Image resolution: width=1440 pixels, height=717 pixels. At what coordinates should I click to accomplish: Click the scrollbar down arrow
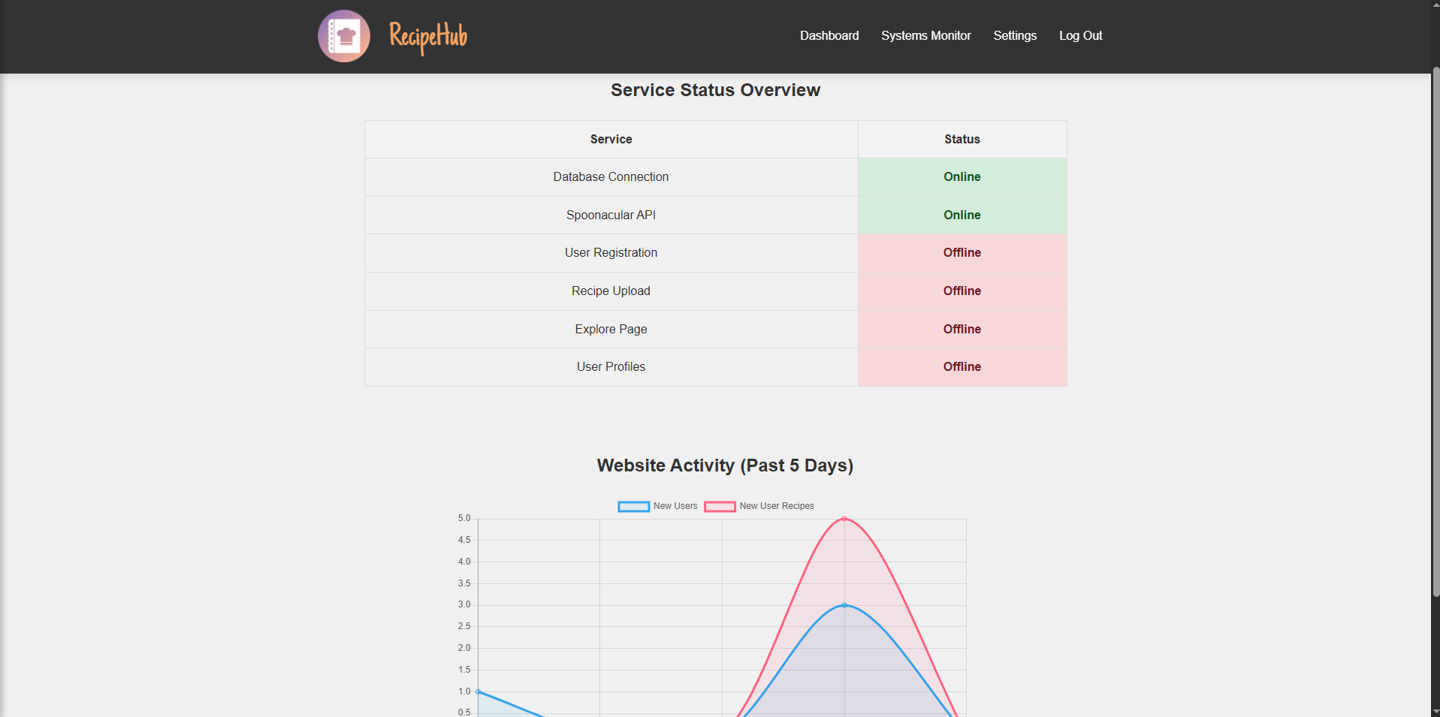[x=1435, y=711]
